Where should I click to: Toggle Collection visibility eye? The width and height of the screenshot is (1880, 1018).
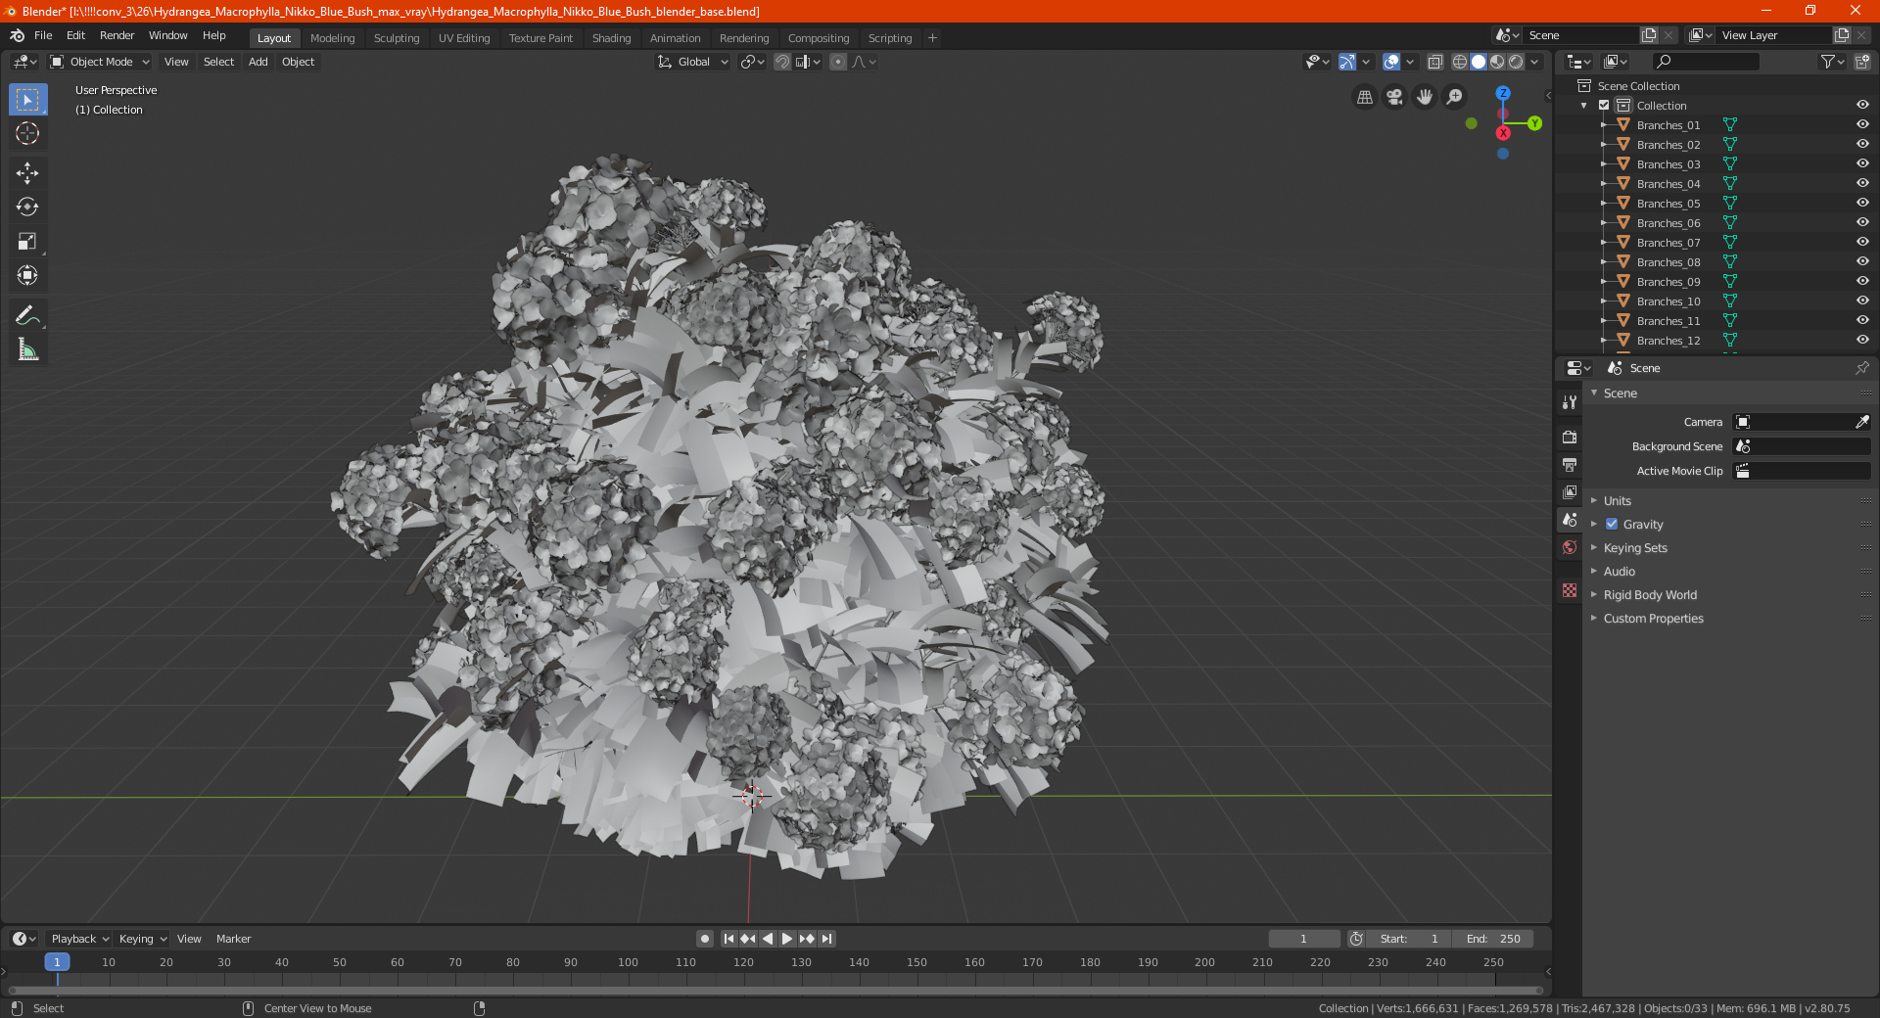pyautogui.click(x=1862, y=105)
